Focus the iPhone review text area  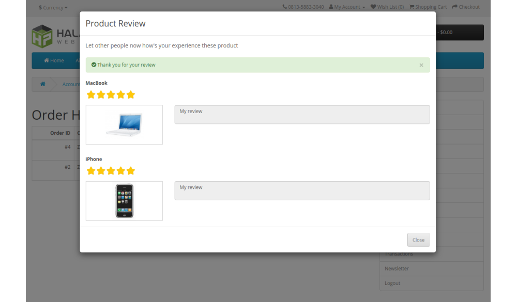tap(302, 190)
